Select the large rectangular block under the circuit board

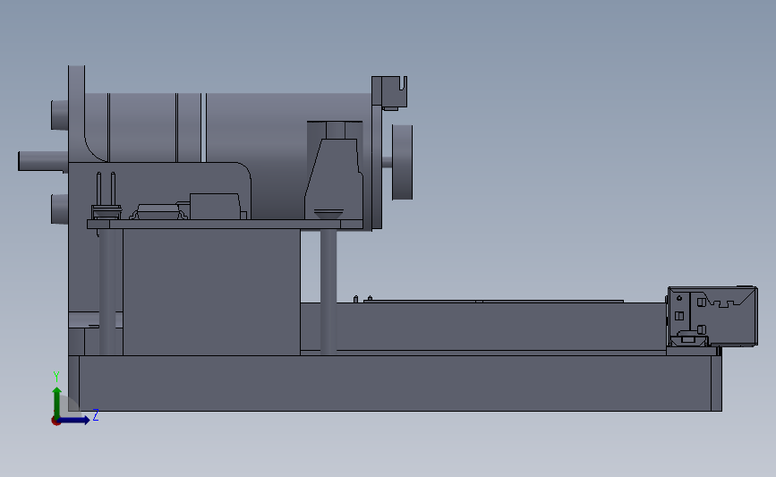211,292
